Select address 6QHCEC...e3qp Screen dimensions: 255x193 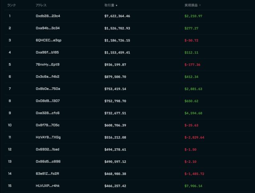tap(48, 40)
